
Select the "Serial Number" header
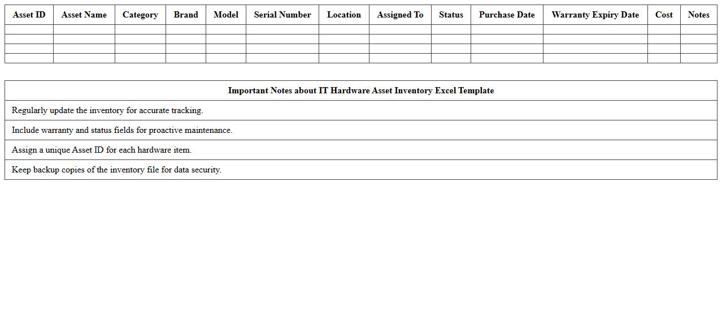[x=282, y=15]
